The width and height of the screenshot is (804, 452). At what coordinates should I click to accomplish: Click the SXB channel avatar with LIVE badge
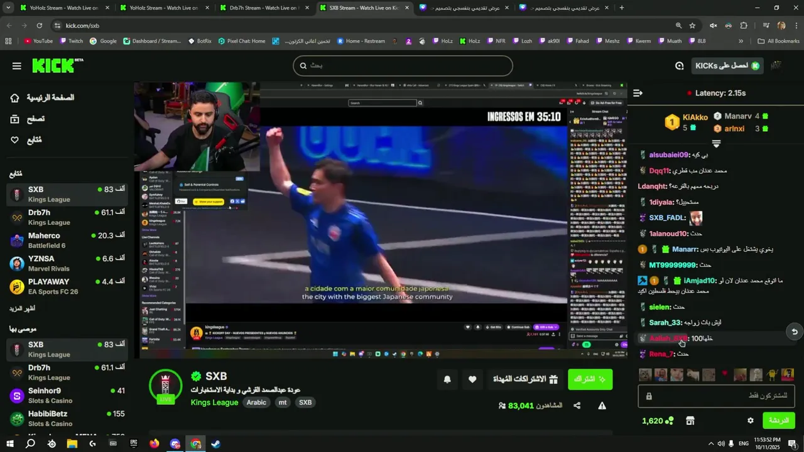166,385
